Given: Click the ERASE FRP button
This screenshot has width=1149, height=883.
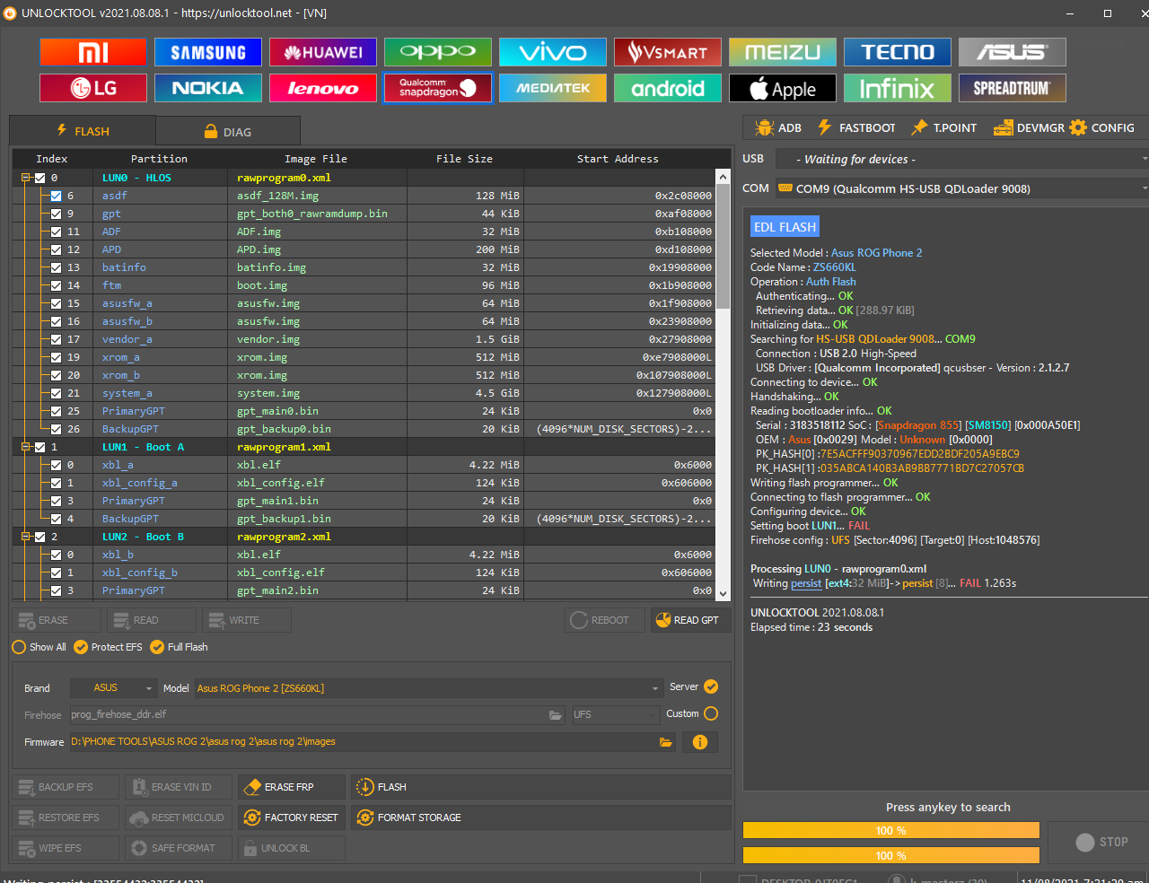Looking at the screenshot, I should (292, 787).
